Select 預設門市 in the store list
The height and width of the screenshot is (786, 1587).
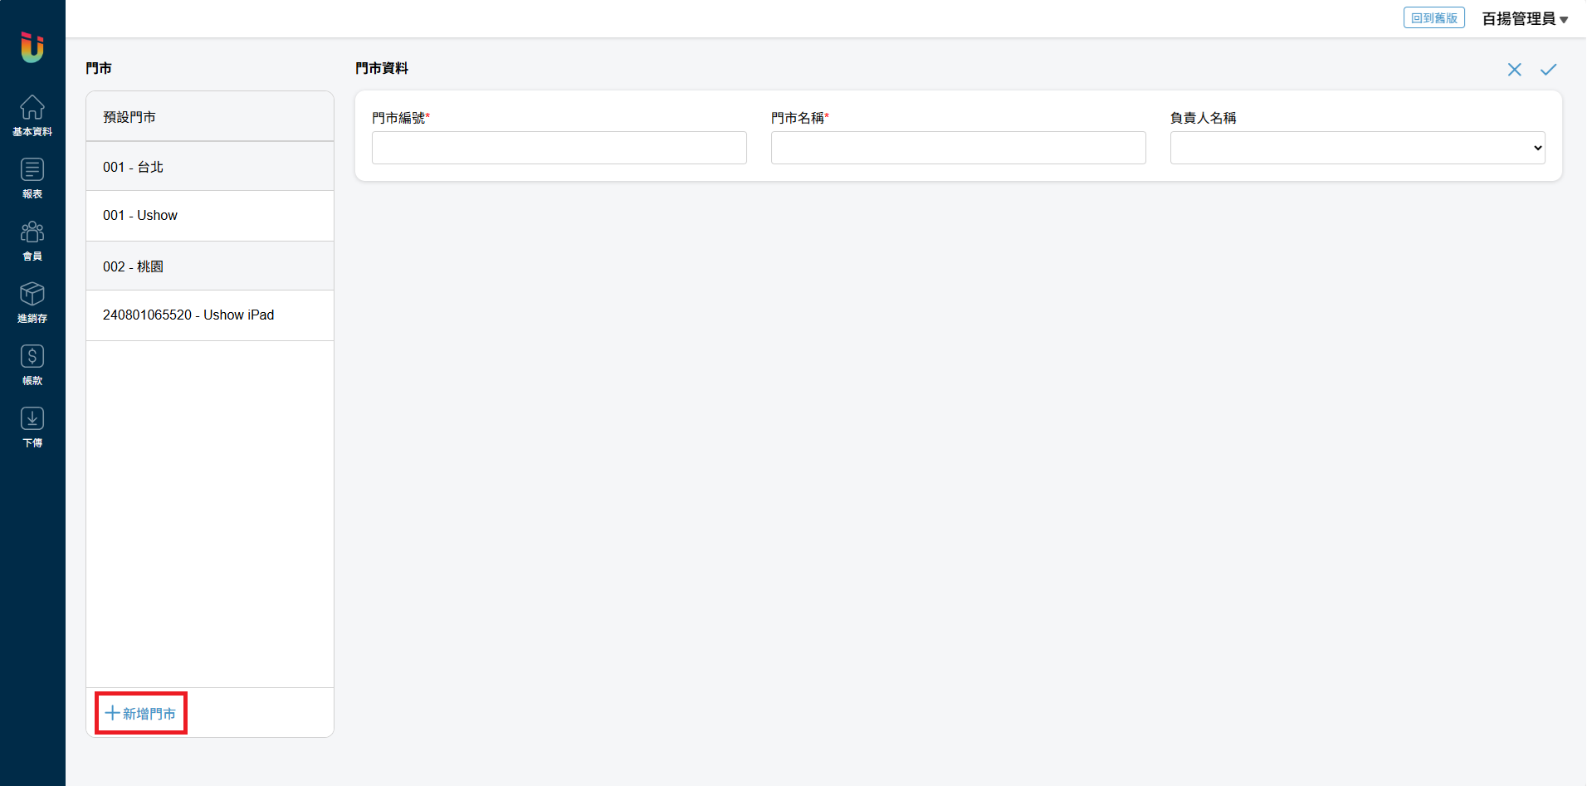210,117
